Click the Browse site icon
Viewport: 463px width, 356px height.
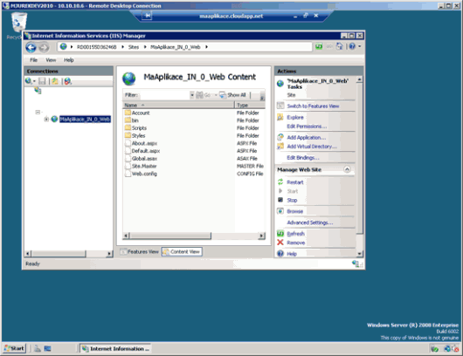pyautogui.click(x=280, y=211)
